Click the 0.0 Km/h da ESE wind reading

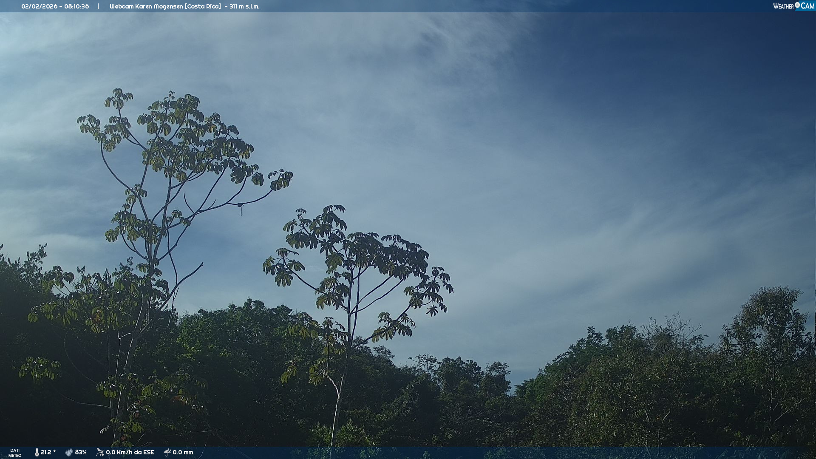[130, 452]
